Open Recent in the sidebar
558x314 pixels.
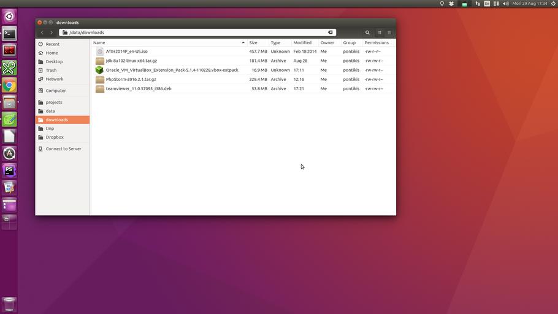52,44
